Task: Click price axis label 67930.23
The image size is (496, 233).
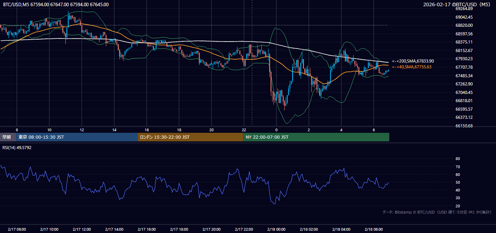Action: coord(464,59)
